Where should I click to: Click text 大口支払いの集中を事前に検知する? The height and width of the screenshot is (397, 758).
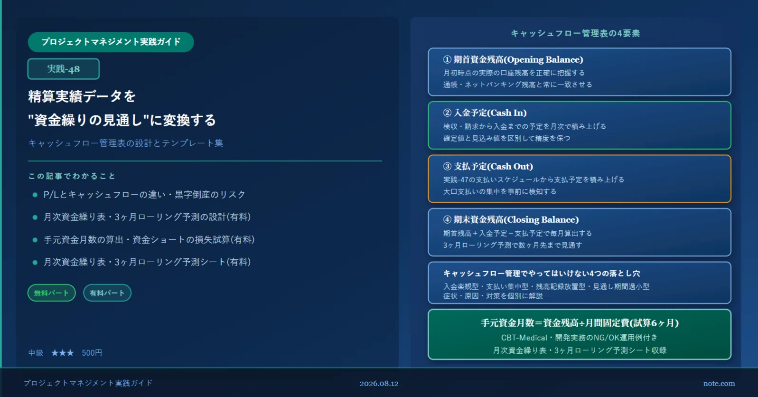pos(500,191)
